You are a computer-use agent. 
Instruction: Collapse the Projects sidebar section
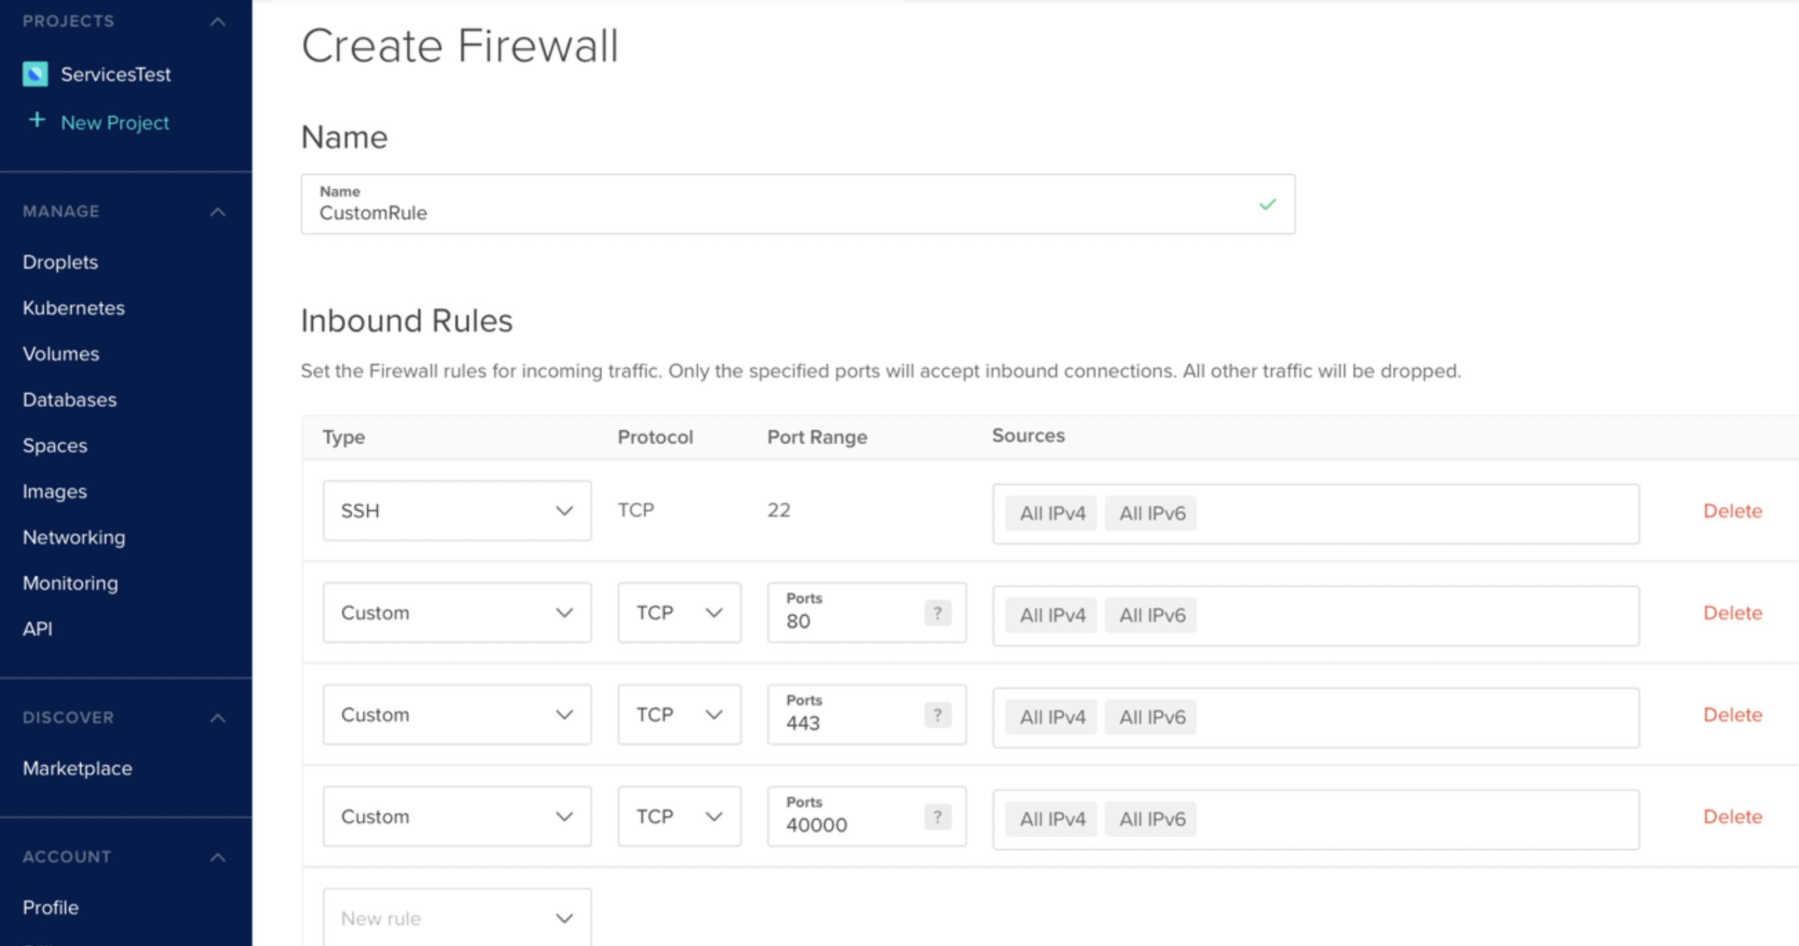(218, 22)
